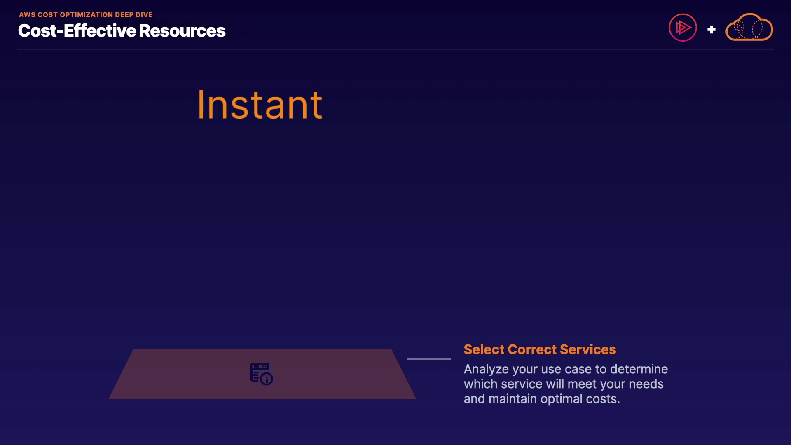Click the orange A Cloud Guru cloud logo
791x445 pixels.
pyautogui.click(x=749, y=28)
